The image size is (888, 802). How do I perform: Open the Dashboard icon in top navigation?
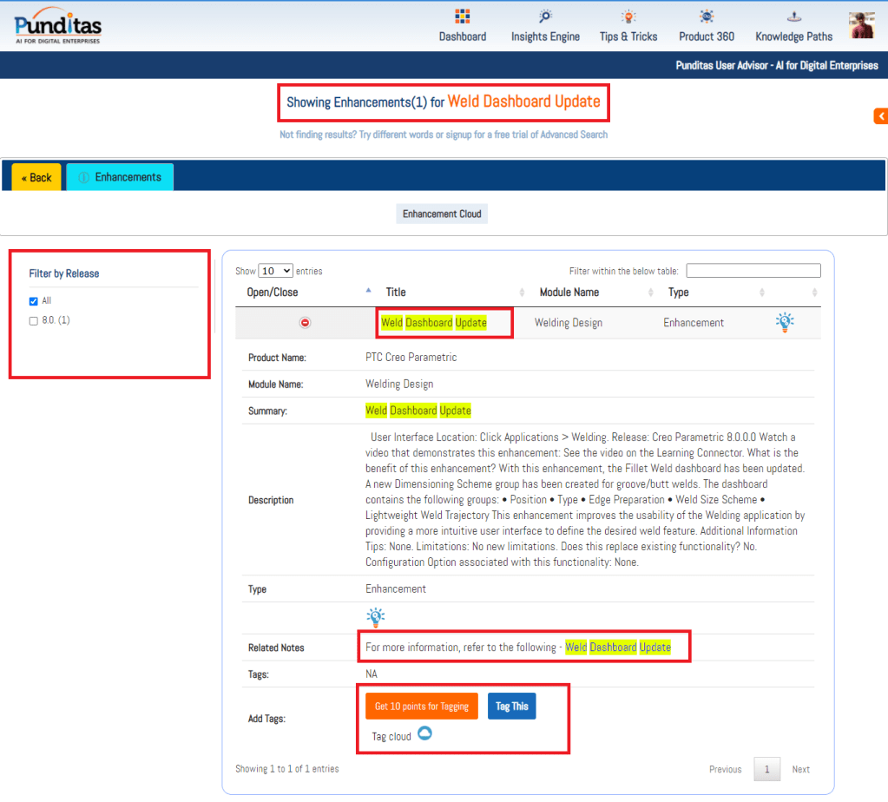coord(462,16)
